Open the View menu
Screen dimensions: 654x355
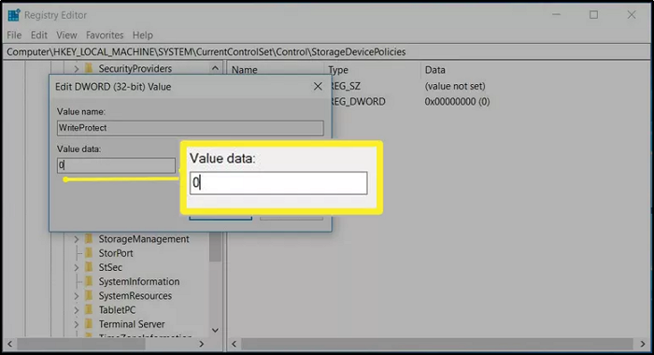click(66, 35)
